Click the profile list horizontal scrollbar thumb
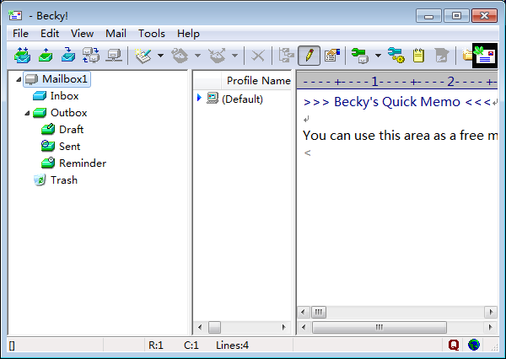The width and height of the screenshot is (506, 359). 214,327
